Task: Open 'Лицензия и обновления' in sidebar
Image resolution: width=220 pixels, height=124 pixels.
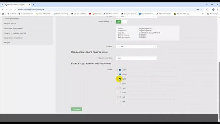Action: point(13,38)
